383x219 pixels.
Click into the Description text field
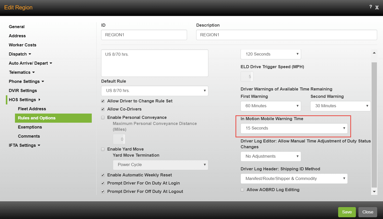coord(286,35)
